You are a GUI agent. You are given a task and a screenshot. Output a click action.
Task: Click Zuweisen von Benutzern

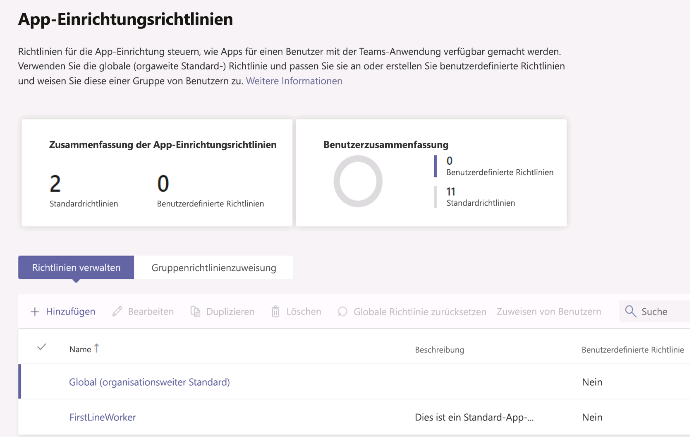(549, 312)
